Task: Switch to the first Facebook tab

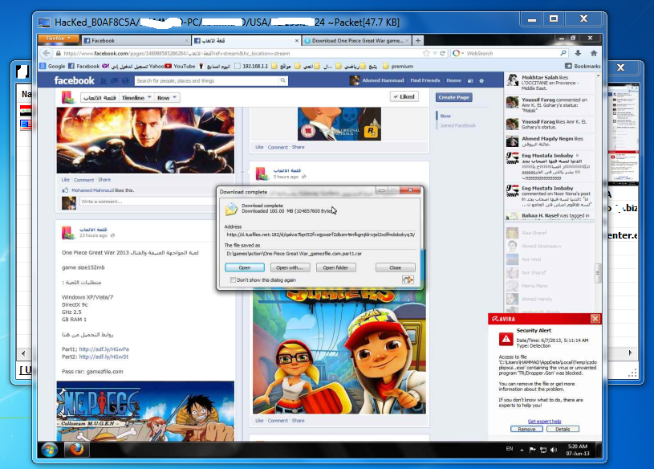Action: click(136, 40)
